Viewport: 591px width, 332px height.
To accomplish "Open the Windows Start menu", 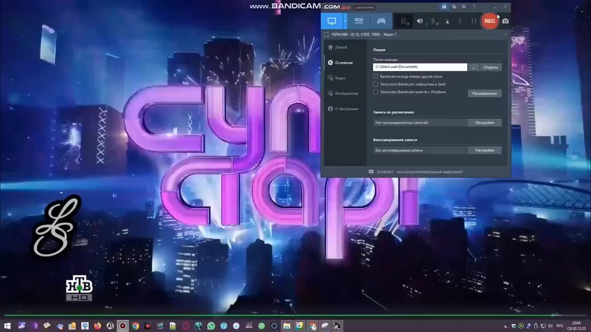I will click(8, 325).
